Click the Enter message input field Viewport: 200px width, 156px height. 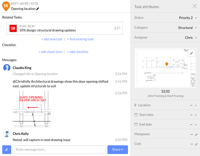click(59, 149)
